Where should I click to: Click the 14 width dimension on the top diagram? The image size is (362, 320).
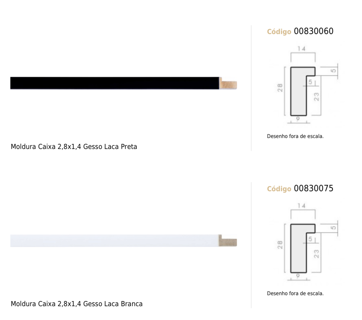(x=301, y=49)
